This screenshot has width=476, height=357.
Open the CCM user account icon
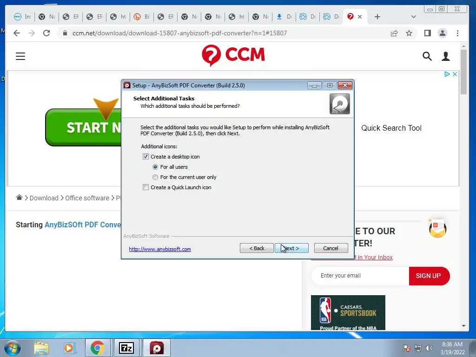click(446, 56)
